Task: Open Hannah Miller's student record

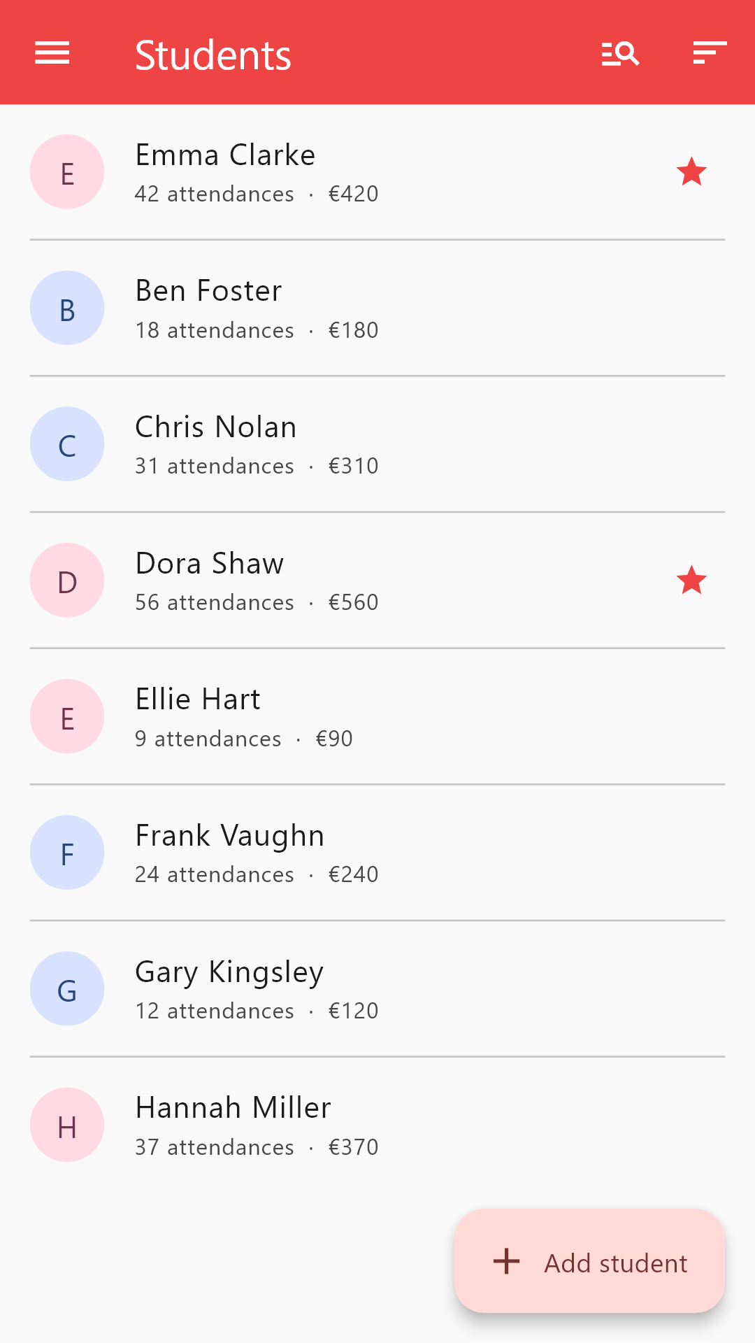Action: click(377, 1125)
